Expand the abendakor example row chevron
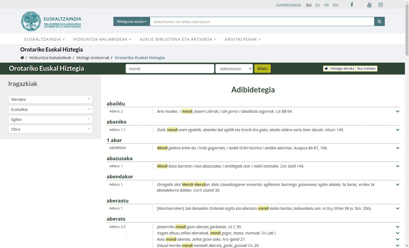409x248 pixels. coord(398,185)
